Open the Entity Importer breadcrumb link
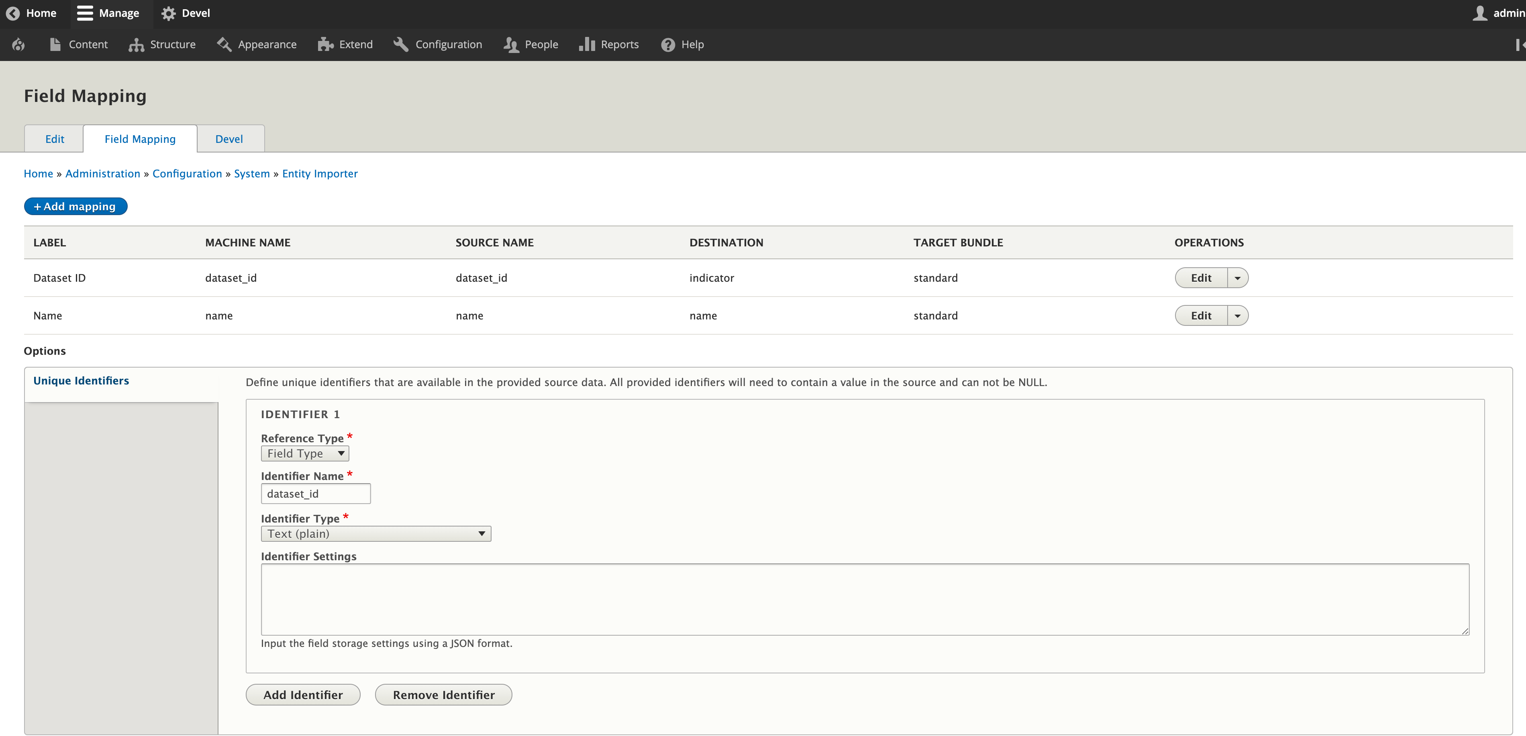Viewport: 1526px width, 736px height. pyautogui.click(x=320, y=173)
